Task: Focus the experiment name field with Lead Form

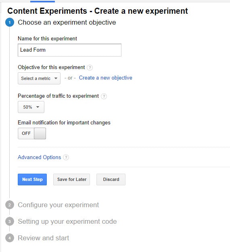Action: [69, 50]
